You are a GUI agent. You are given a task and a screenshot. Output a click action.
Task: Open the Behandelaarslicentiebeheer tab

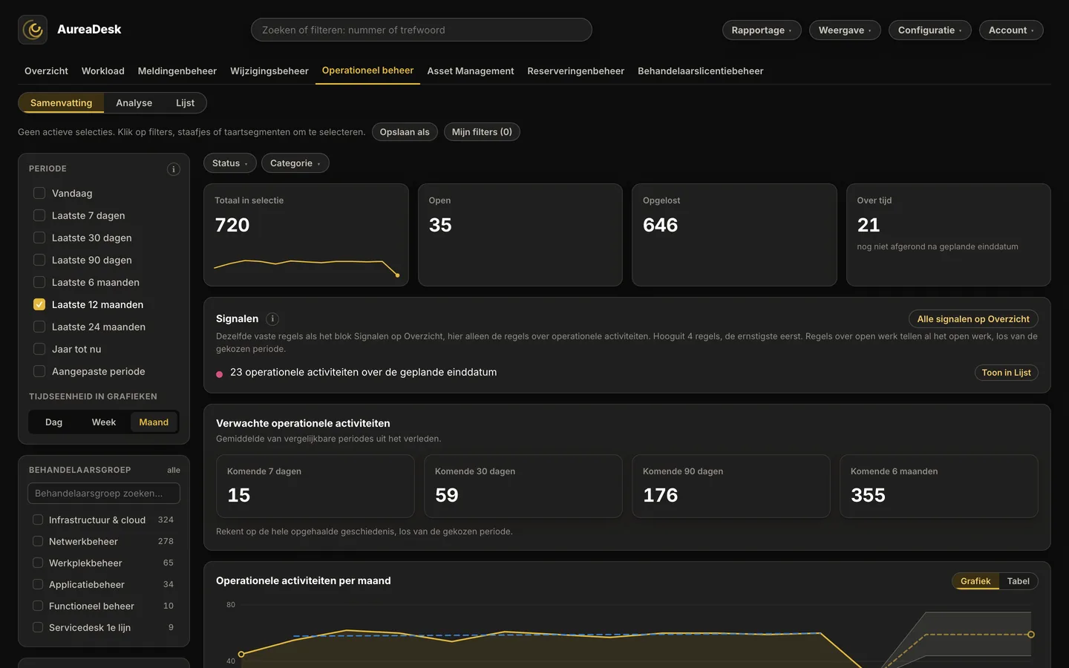pyautogui.click(x=701, y=71)
